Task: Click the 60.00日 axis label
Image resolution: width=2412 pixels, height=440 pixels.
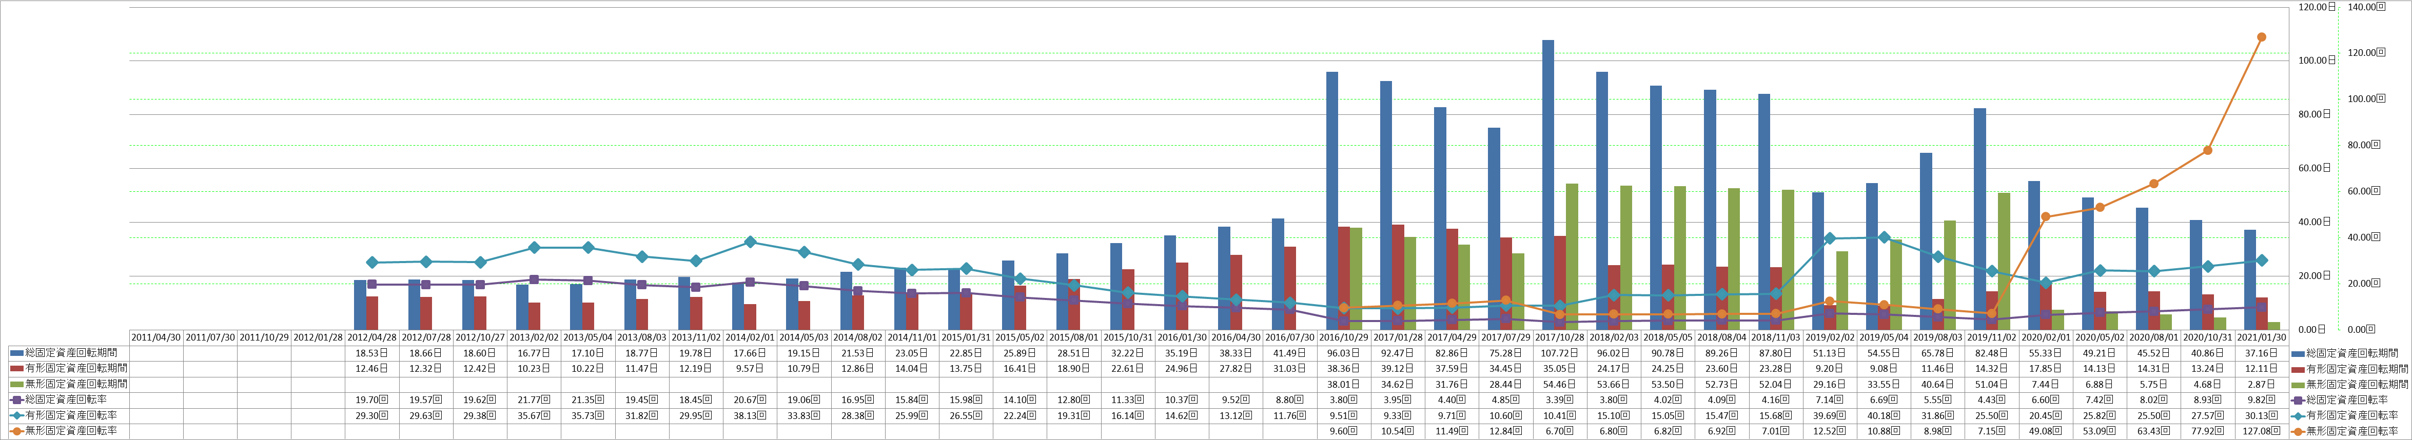Action: pos(2313,169)
